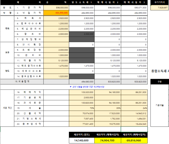Select the row label 7. 강제집행비
The image size is (169, 144).
click(x=29, y=39)
